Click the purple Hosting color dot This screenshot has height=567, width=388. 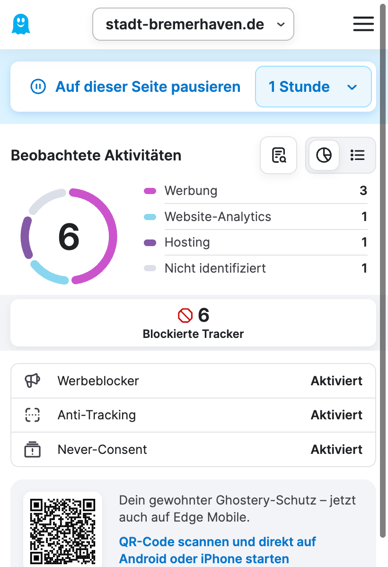150,243
